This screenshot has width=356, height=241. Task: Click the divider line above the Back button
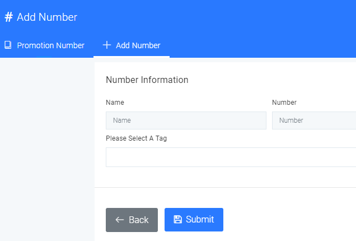pos(225,188)
